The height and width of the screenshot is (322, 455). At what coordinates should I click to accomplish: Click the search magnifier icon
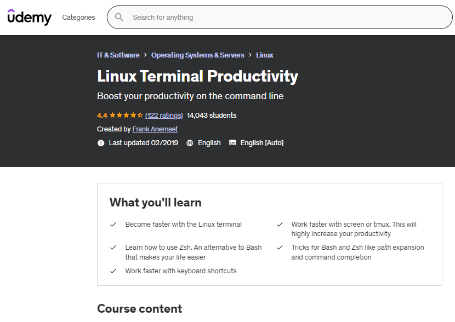click(119, 18)
